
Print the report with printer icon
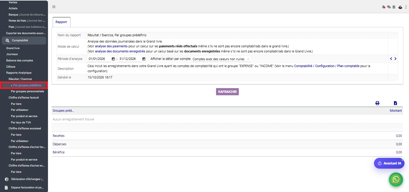(377, 103)
